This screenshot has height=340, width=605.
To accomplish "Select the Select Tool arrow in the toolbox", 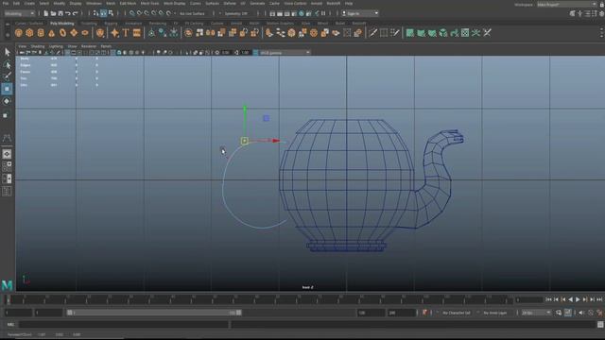I will [x=7, y=52].
